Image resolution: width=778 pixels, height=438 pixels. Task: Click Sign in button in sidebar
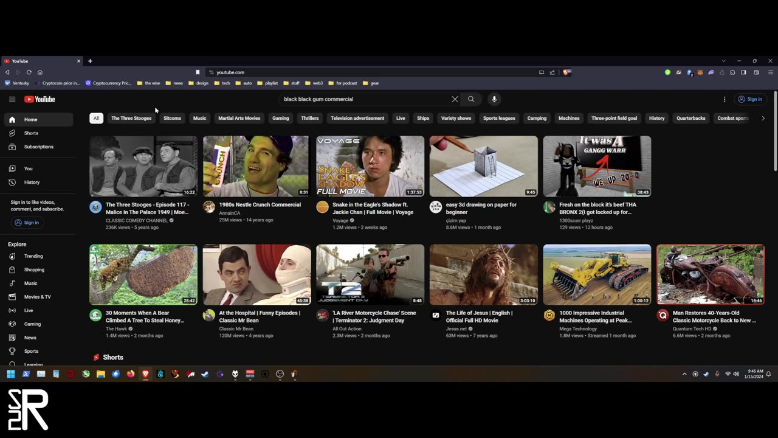(26, 223)
